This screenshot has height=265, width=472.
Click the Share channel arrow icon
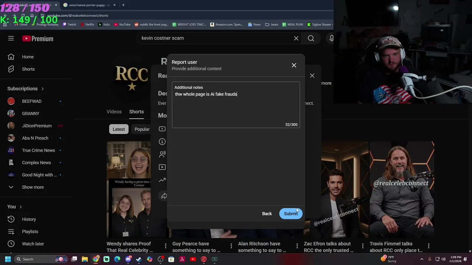pyautogui.click(x=164, y=196)
